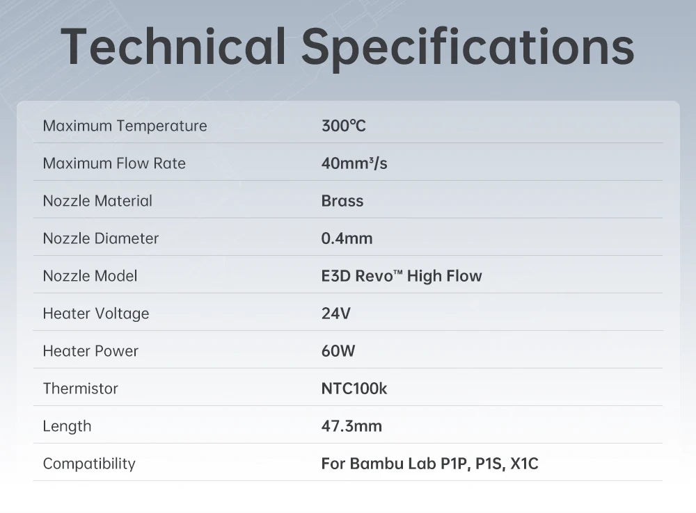Select the Brass material value

342,201
